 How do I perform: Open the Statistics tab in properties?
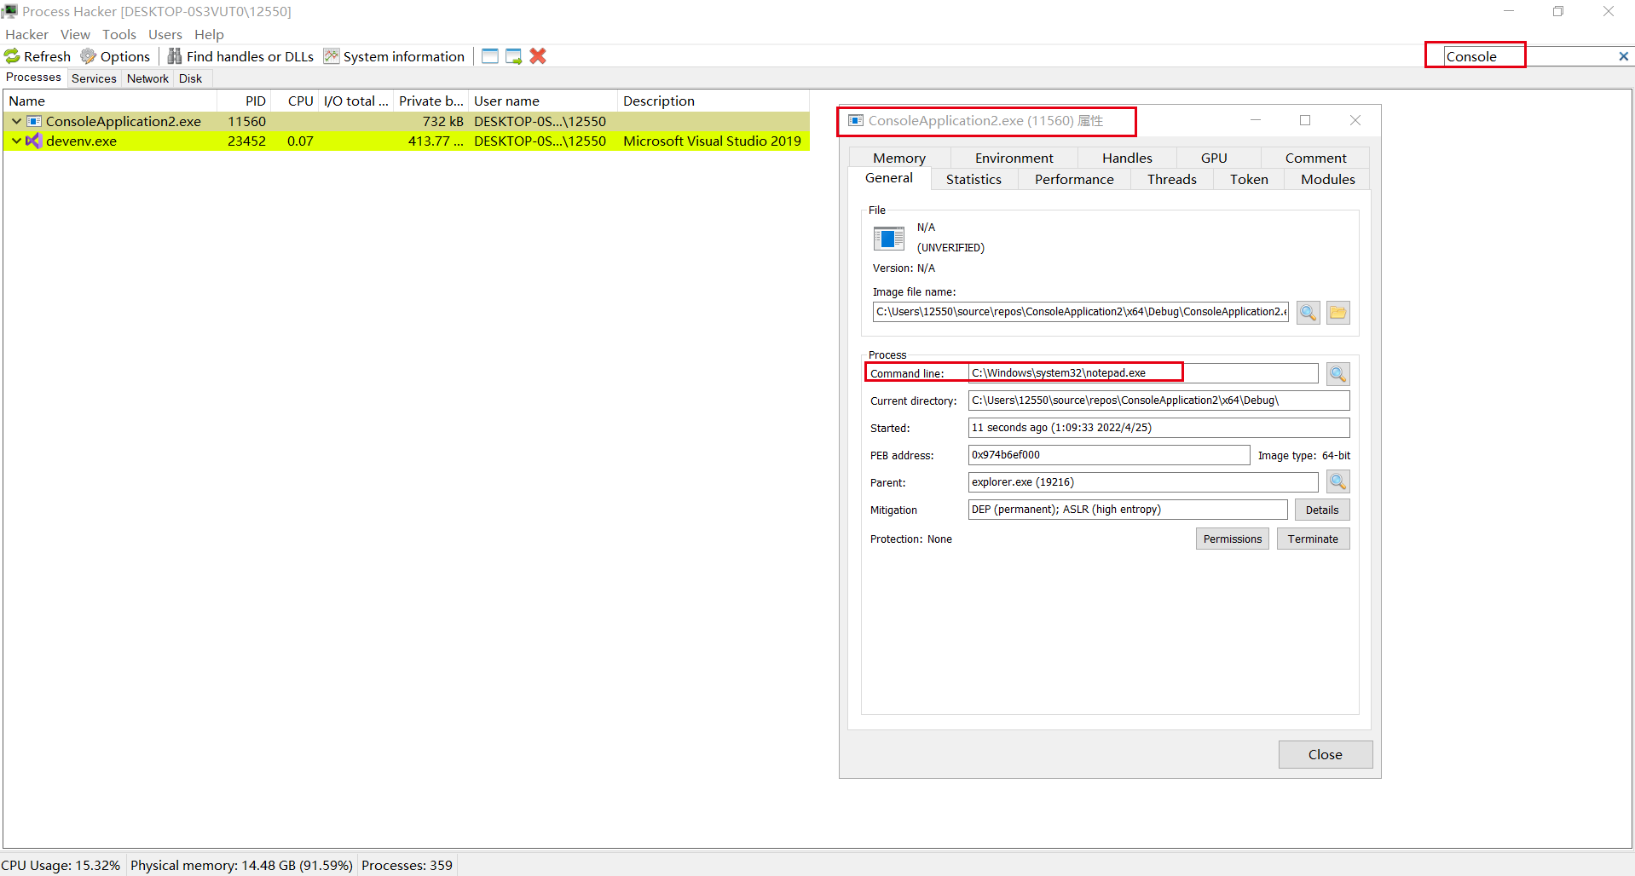coord(973,180)
